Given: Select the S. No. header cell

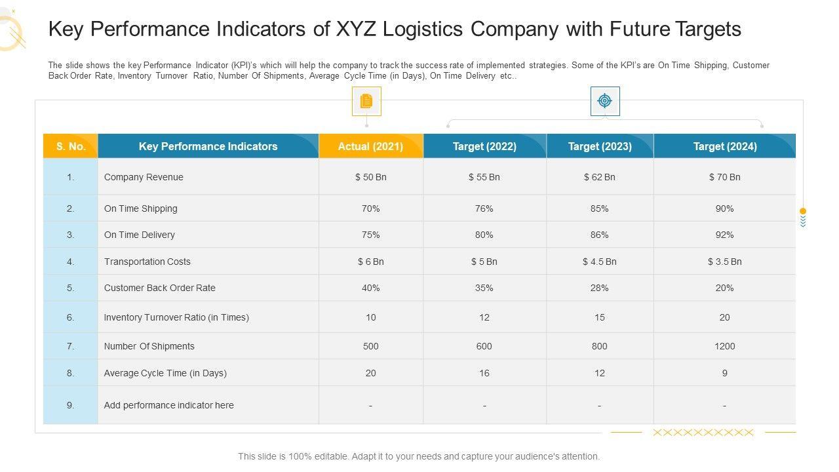Looking at the screenshot, I should 71,146.
